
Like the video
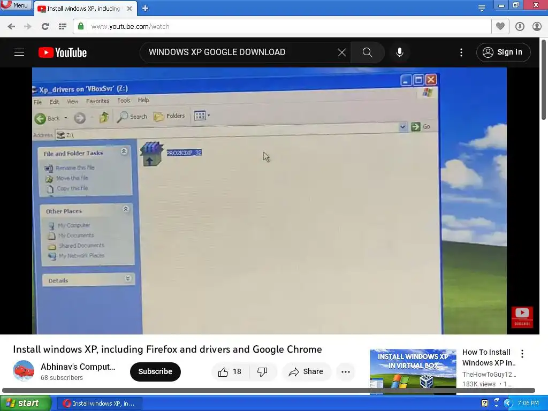(x=230, y=372)
